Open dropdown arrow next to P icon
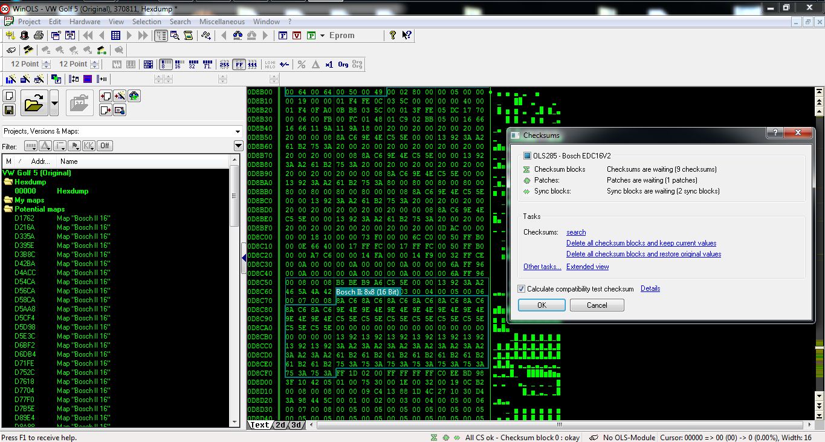The width and height of the screenshot is (825, 442). [323, 35]
